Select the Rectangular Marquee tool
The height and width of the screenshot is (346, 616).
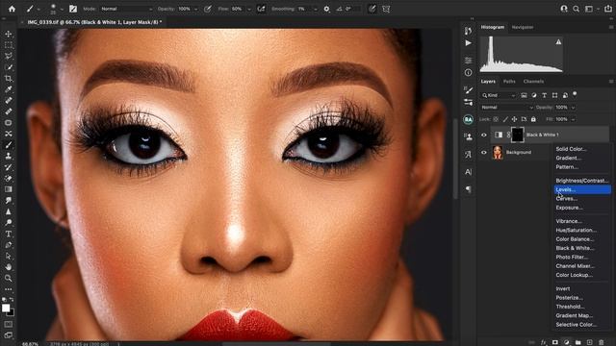pos(9,45)
